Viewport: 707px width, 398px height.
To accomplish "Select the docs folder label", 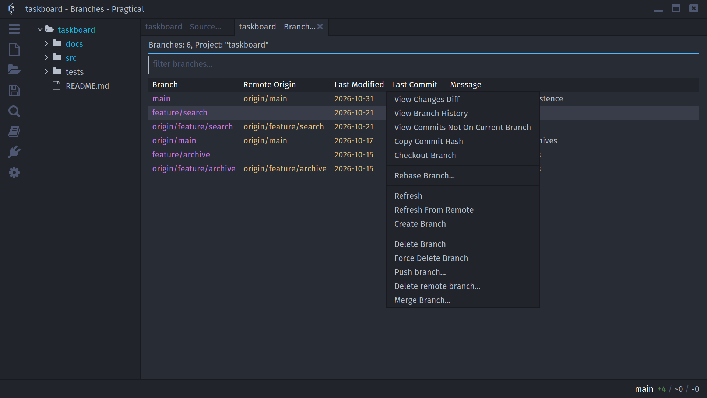I will (x=74, y=44).
